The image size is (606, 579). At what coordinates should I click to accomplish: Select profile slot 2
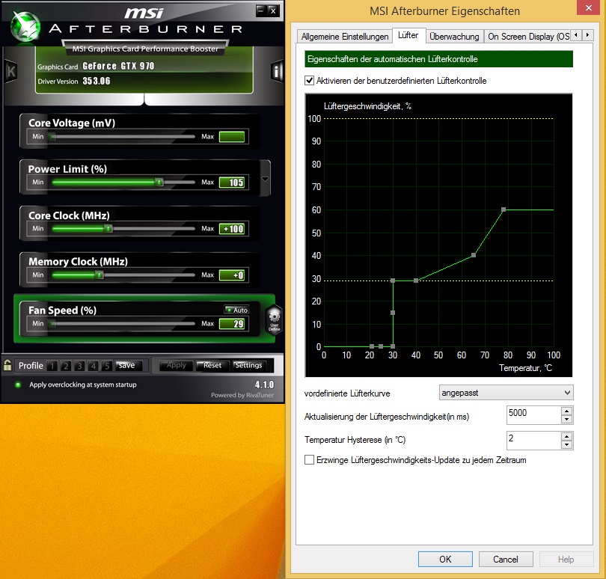tap(66, 366)
